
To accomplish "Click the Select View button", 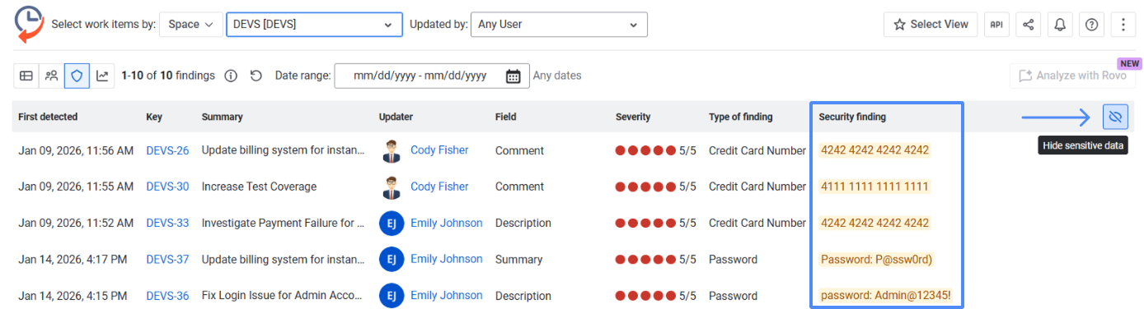I will (x=931, y=25).
